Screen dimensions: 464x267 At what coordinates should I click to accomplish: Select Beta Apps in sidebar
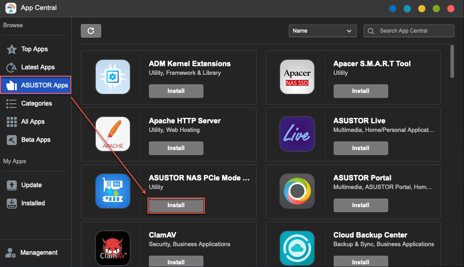pyautogui.click(x=35, y=140)
